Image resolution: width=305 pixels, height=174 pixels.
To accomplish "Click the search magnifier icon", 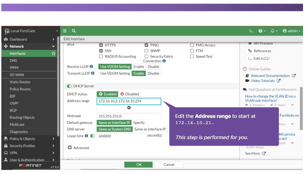I will tap(74, 31).
